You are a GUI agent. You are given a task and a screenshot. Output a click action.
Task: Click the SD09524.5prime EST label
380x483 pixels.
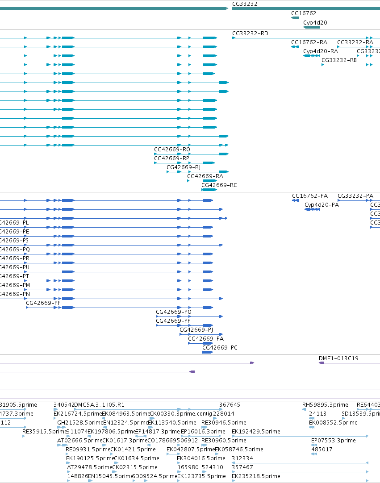click(155, 476)
